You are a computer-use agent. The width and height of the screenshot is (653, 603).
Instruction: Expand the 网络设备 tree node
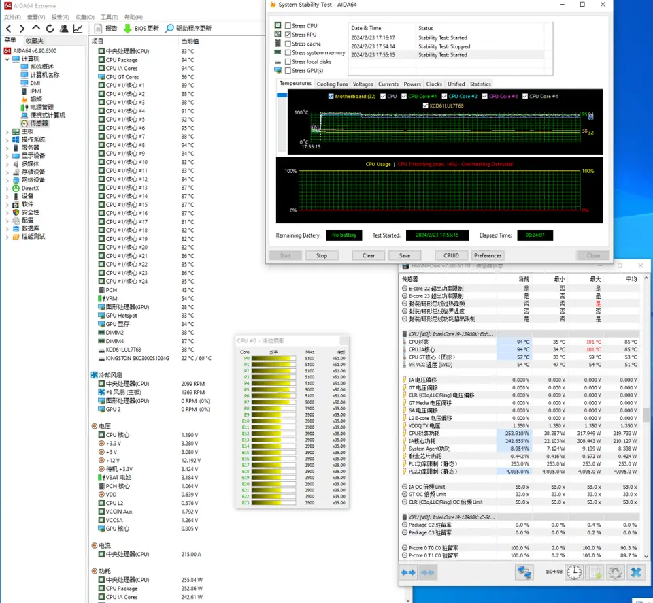[7, 180]
